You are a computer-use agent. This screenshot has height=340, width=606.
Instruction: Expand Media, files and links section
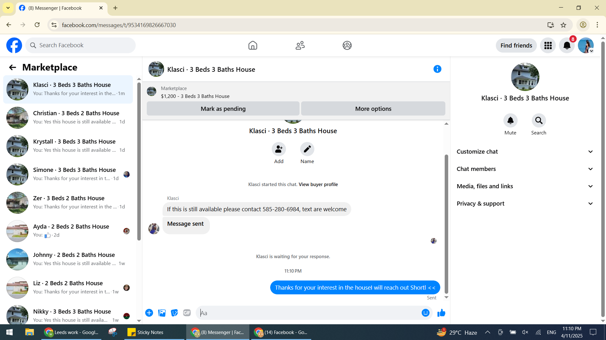(525, 186)
